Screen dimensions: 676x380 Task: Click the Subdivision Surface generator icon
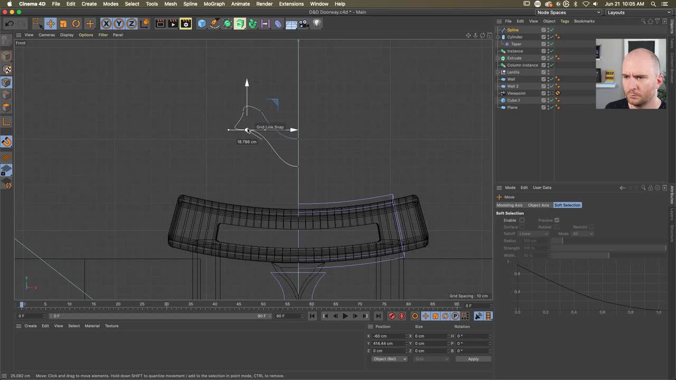[228, 24]
